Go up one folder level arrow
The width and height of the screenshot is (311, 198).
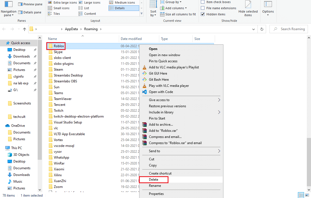(24, 29)
